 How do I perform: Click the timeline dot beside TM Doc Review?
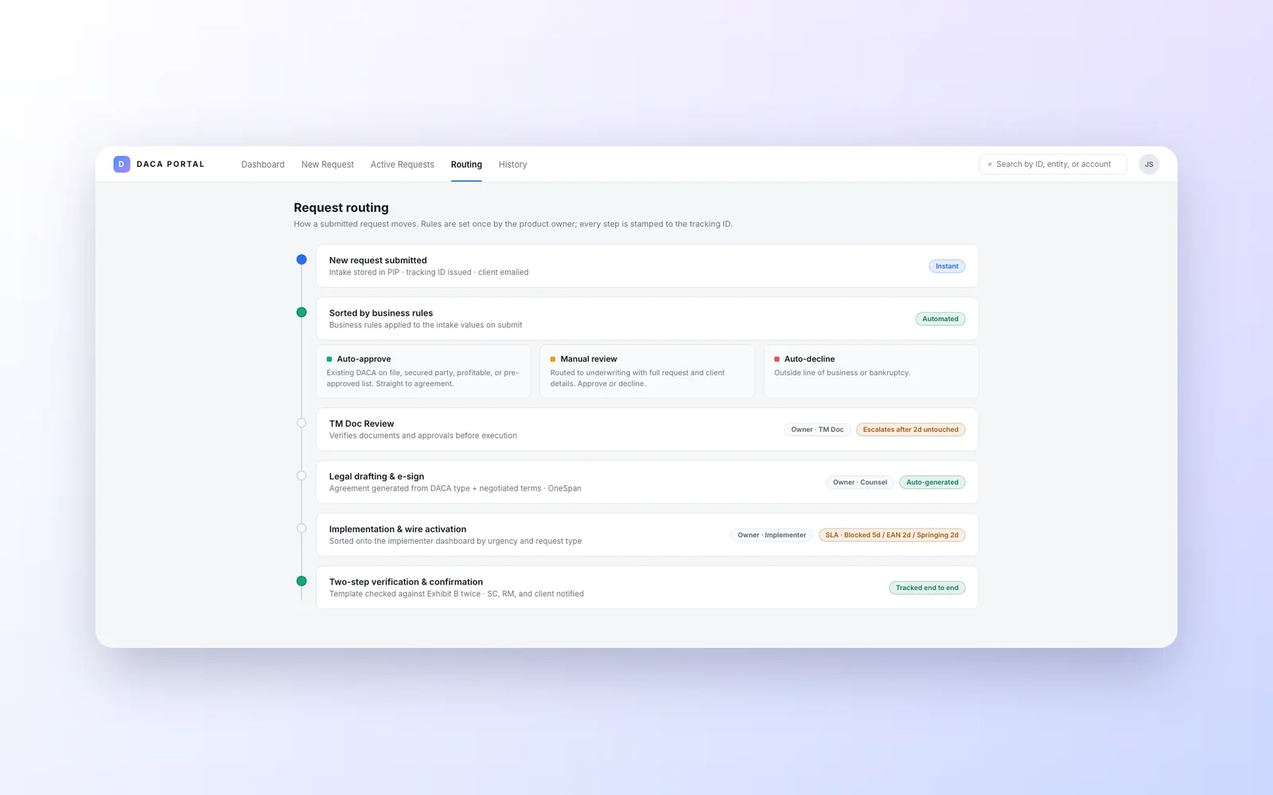(x=302, y=423)
